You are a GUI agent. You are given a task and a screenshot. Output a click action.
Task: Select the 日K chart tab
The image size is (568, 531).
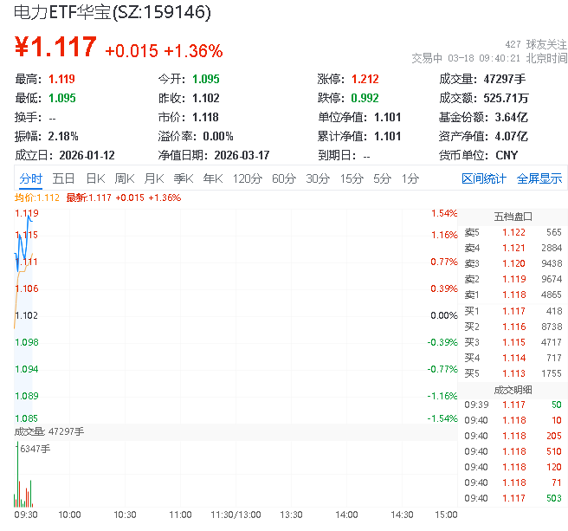pyautogui.click(x=95, y=178)
